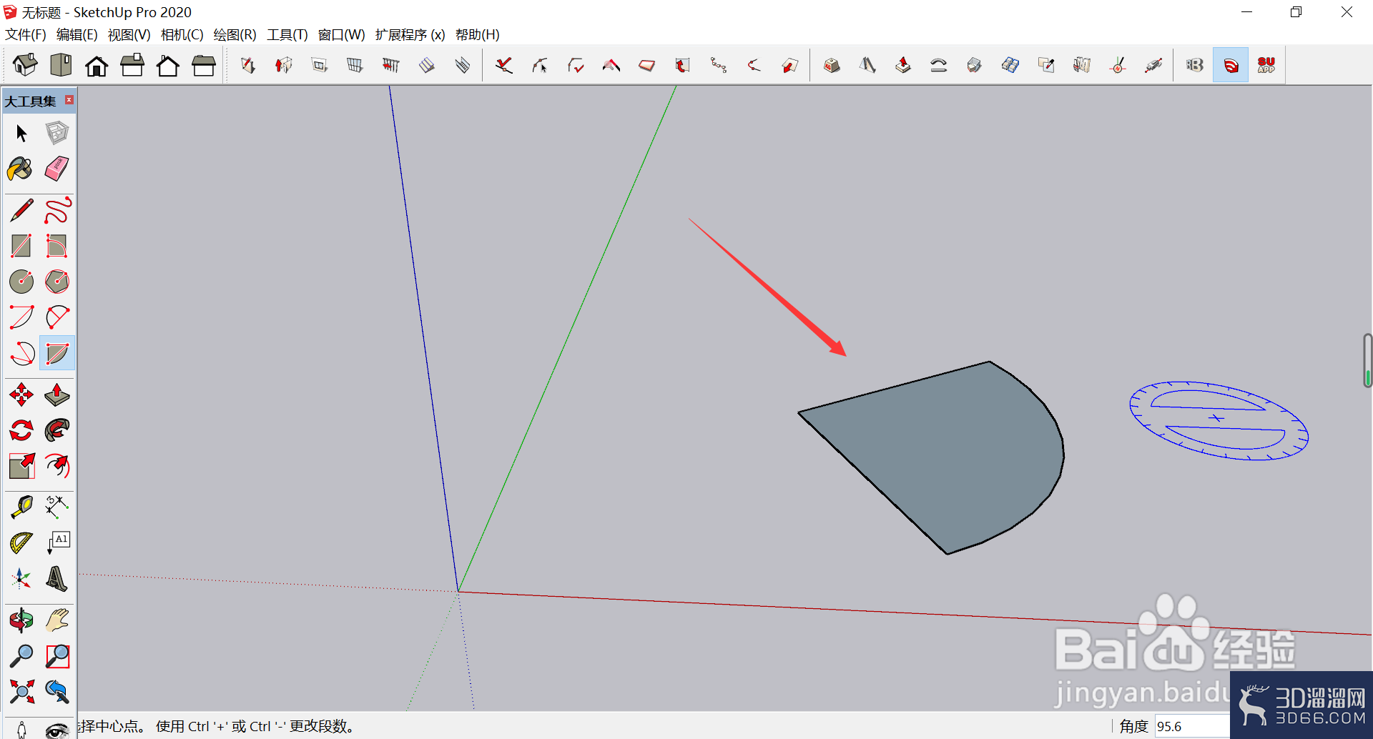Click the 角度 value input field
Image resolution: width=1373 pixels, height=739 pixels.
(1192, 726)
